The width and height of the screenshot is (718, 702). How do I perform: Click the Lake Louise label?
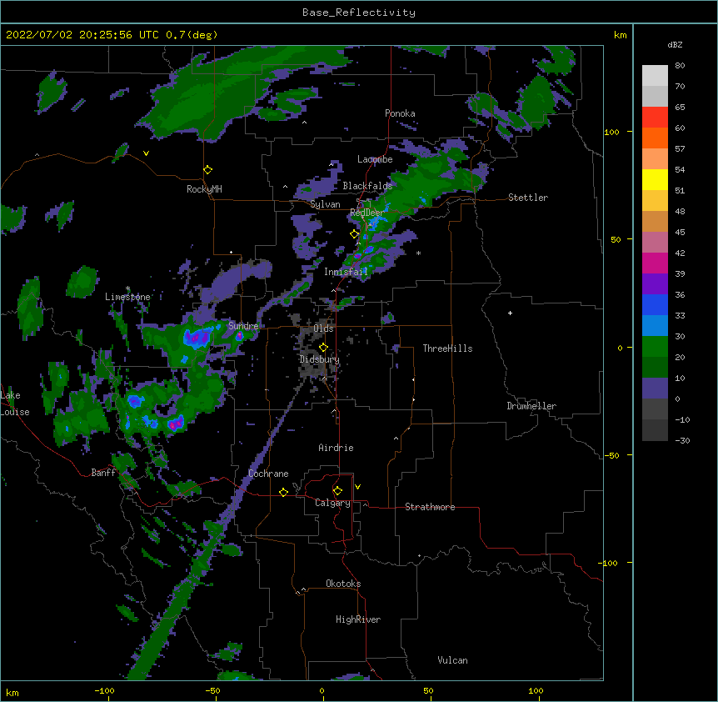14,404
